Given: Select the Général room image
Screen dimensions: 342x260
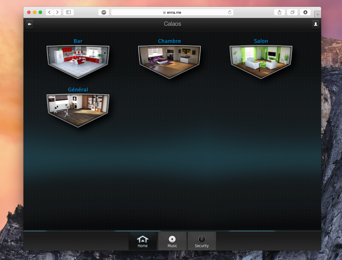Looking at the screenshot, I should click(78, 110).
